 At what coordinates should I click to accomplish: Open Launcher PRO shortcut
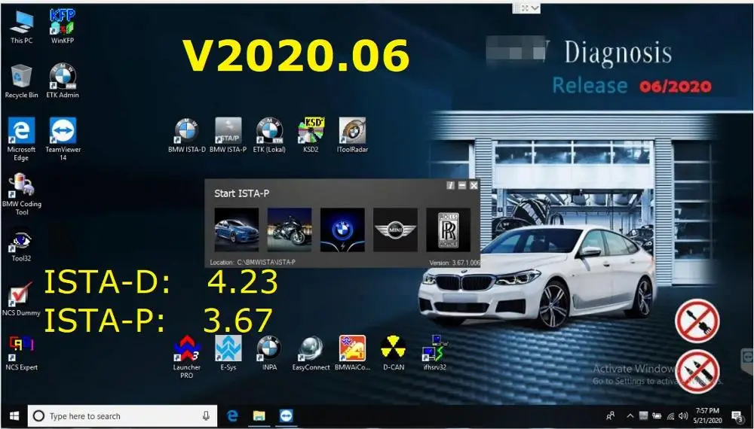pyautogui.click(x=186, y=357)
